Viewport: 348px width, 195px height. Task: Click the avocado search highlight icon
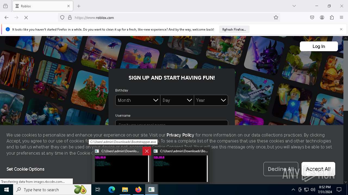point(80,190)
